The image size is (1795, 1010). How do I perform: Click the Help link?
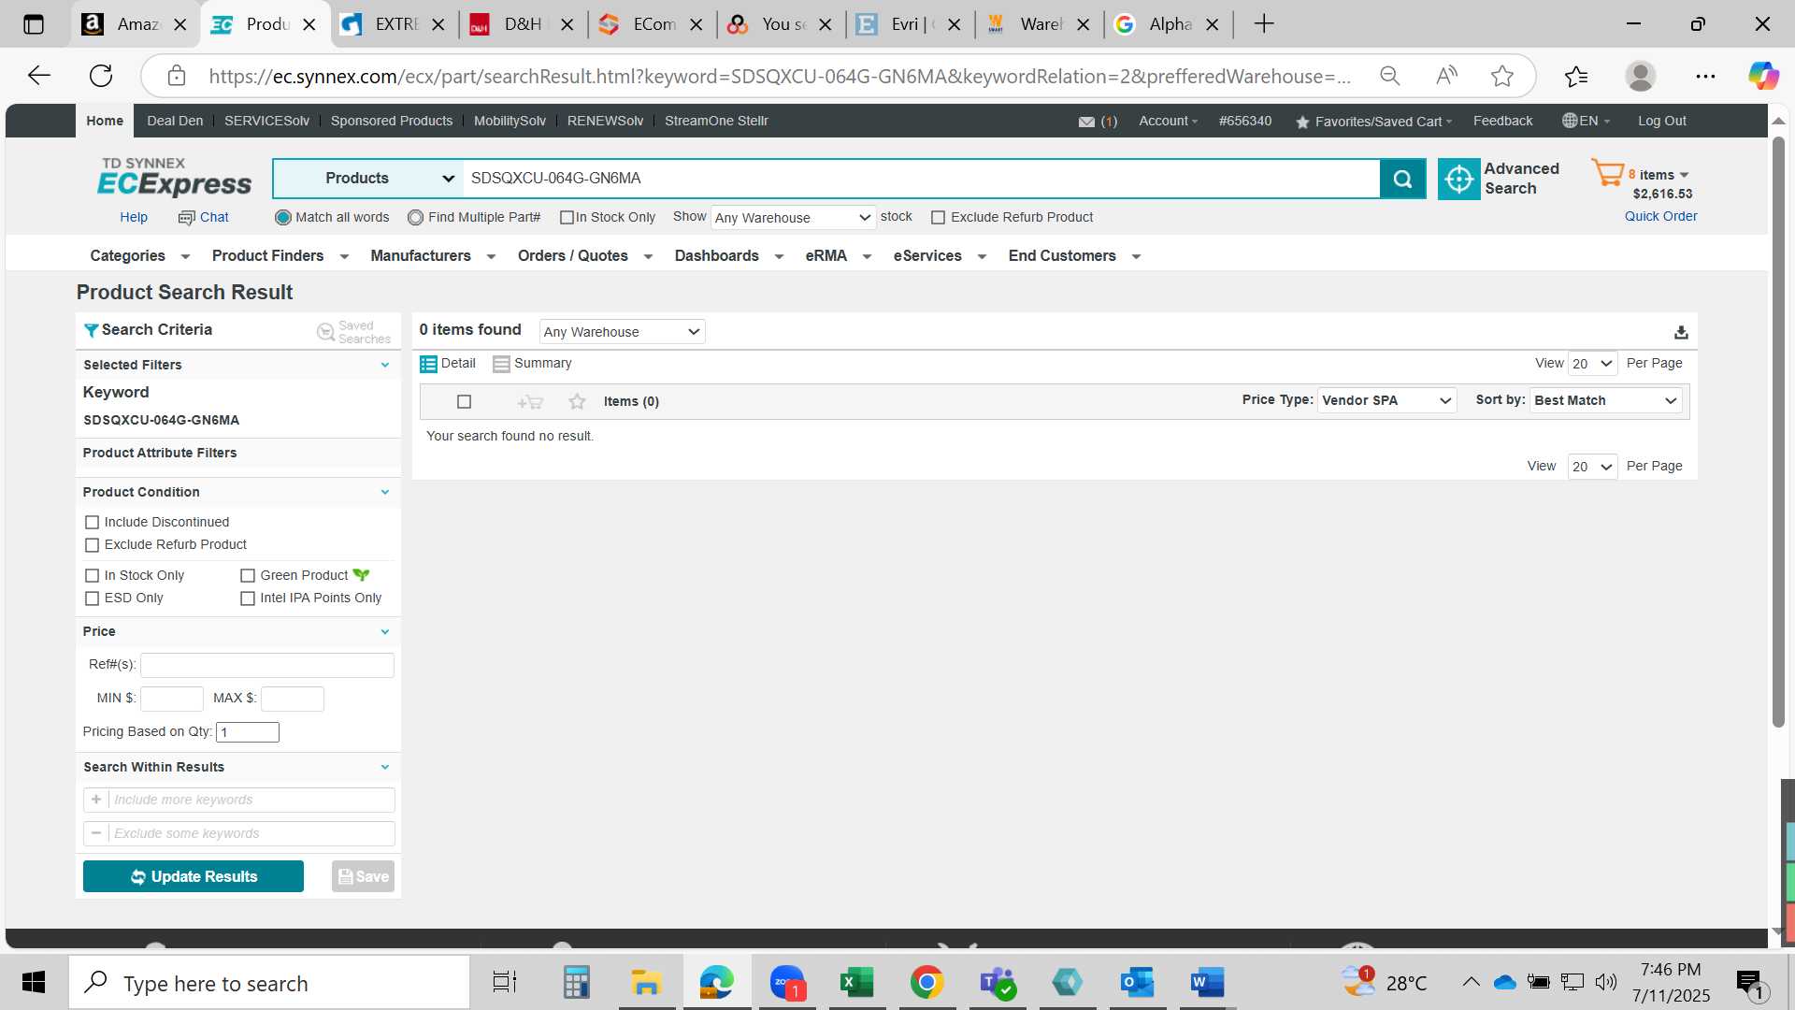click(134, 218)
